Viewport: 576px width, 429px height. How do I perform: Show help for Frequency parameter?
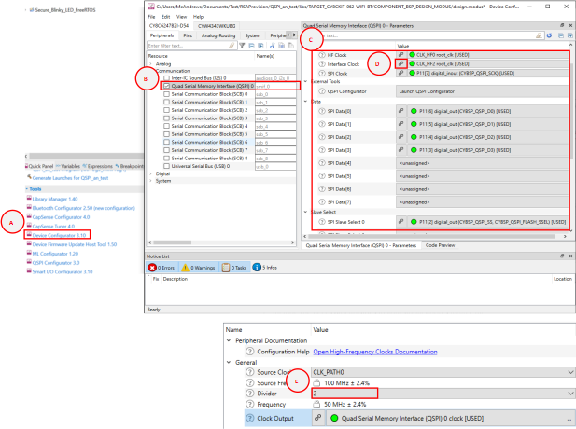pos(250,405)
